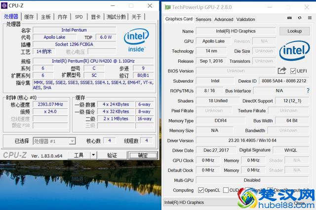The width and height of the screenshot is (316, 210).
Task: Click the Intel logo in GPU-Z
Action: (294, 50)
